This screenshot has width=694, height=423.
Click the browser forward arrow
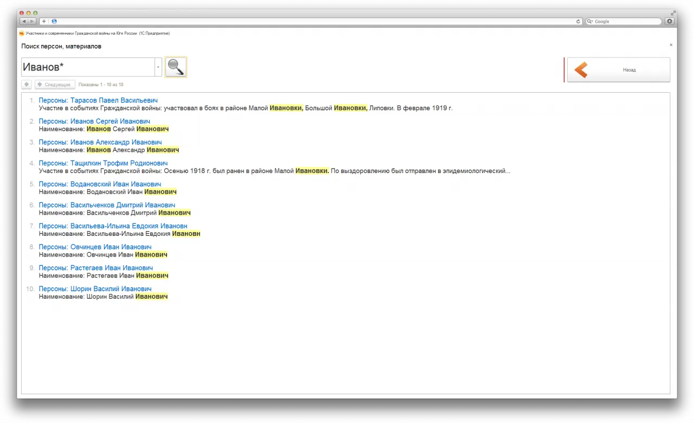(x=32, y=21)
